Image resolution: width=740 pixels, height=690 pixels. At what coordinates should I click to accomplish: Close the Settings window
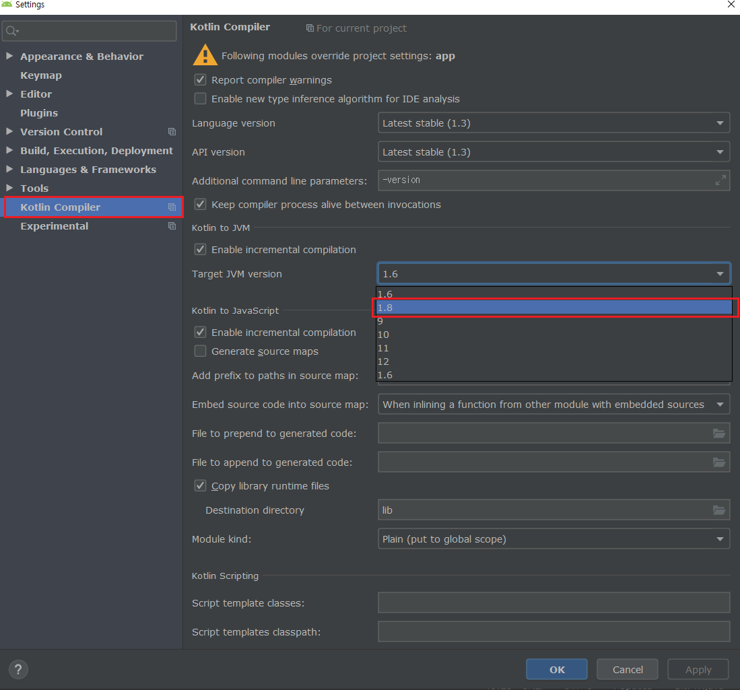(731, 5)
